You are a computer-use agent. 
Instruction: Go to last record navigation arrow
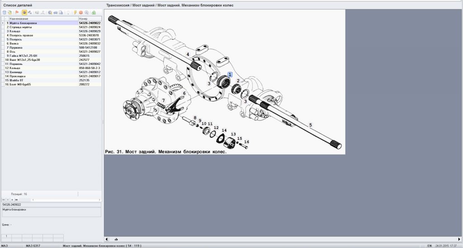point(16,200)
